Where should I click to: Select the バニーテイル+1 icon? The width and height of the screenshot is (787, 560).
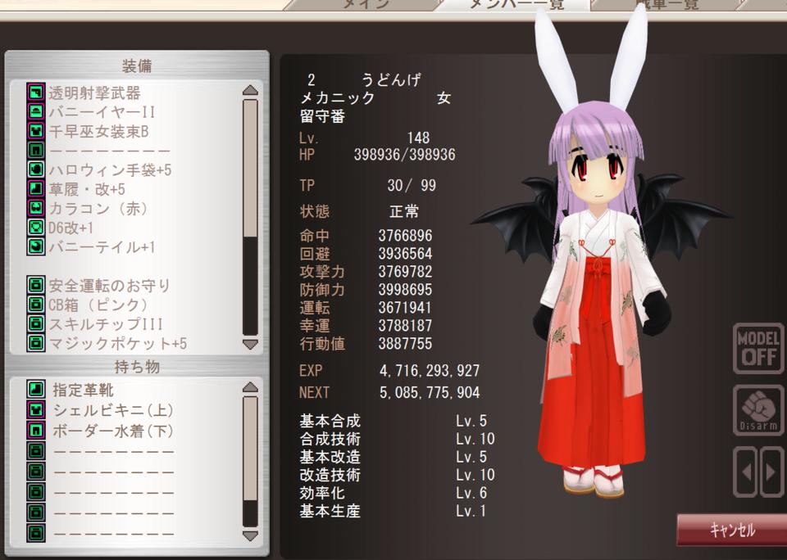tap(35, 246)
